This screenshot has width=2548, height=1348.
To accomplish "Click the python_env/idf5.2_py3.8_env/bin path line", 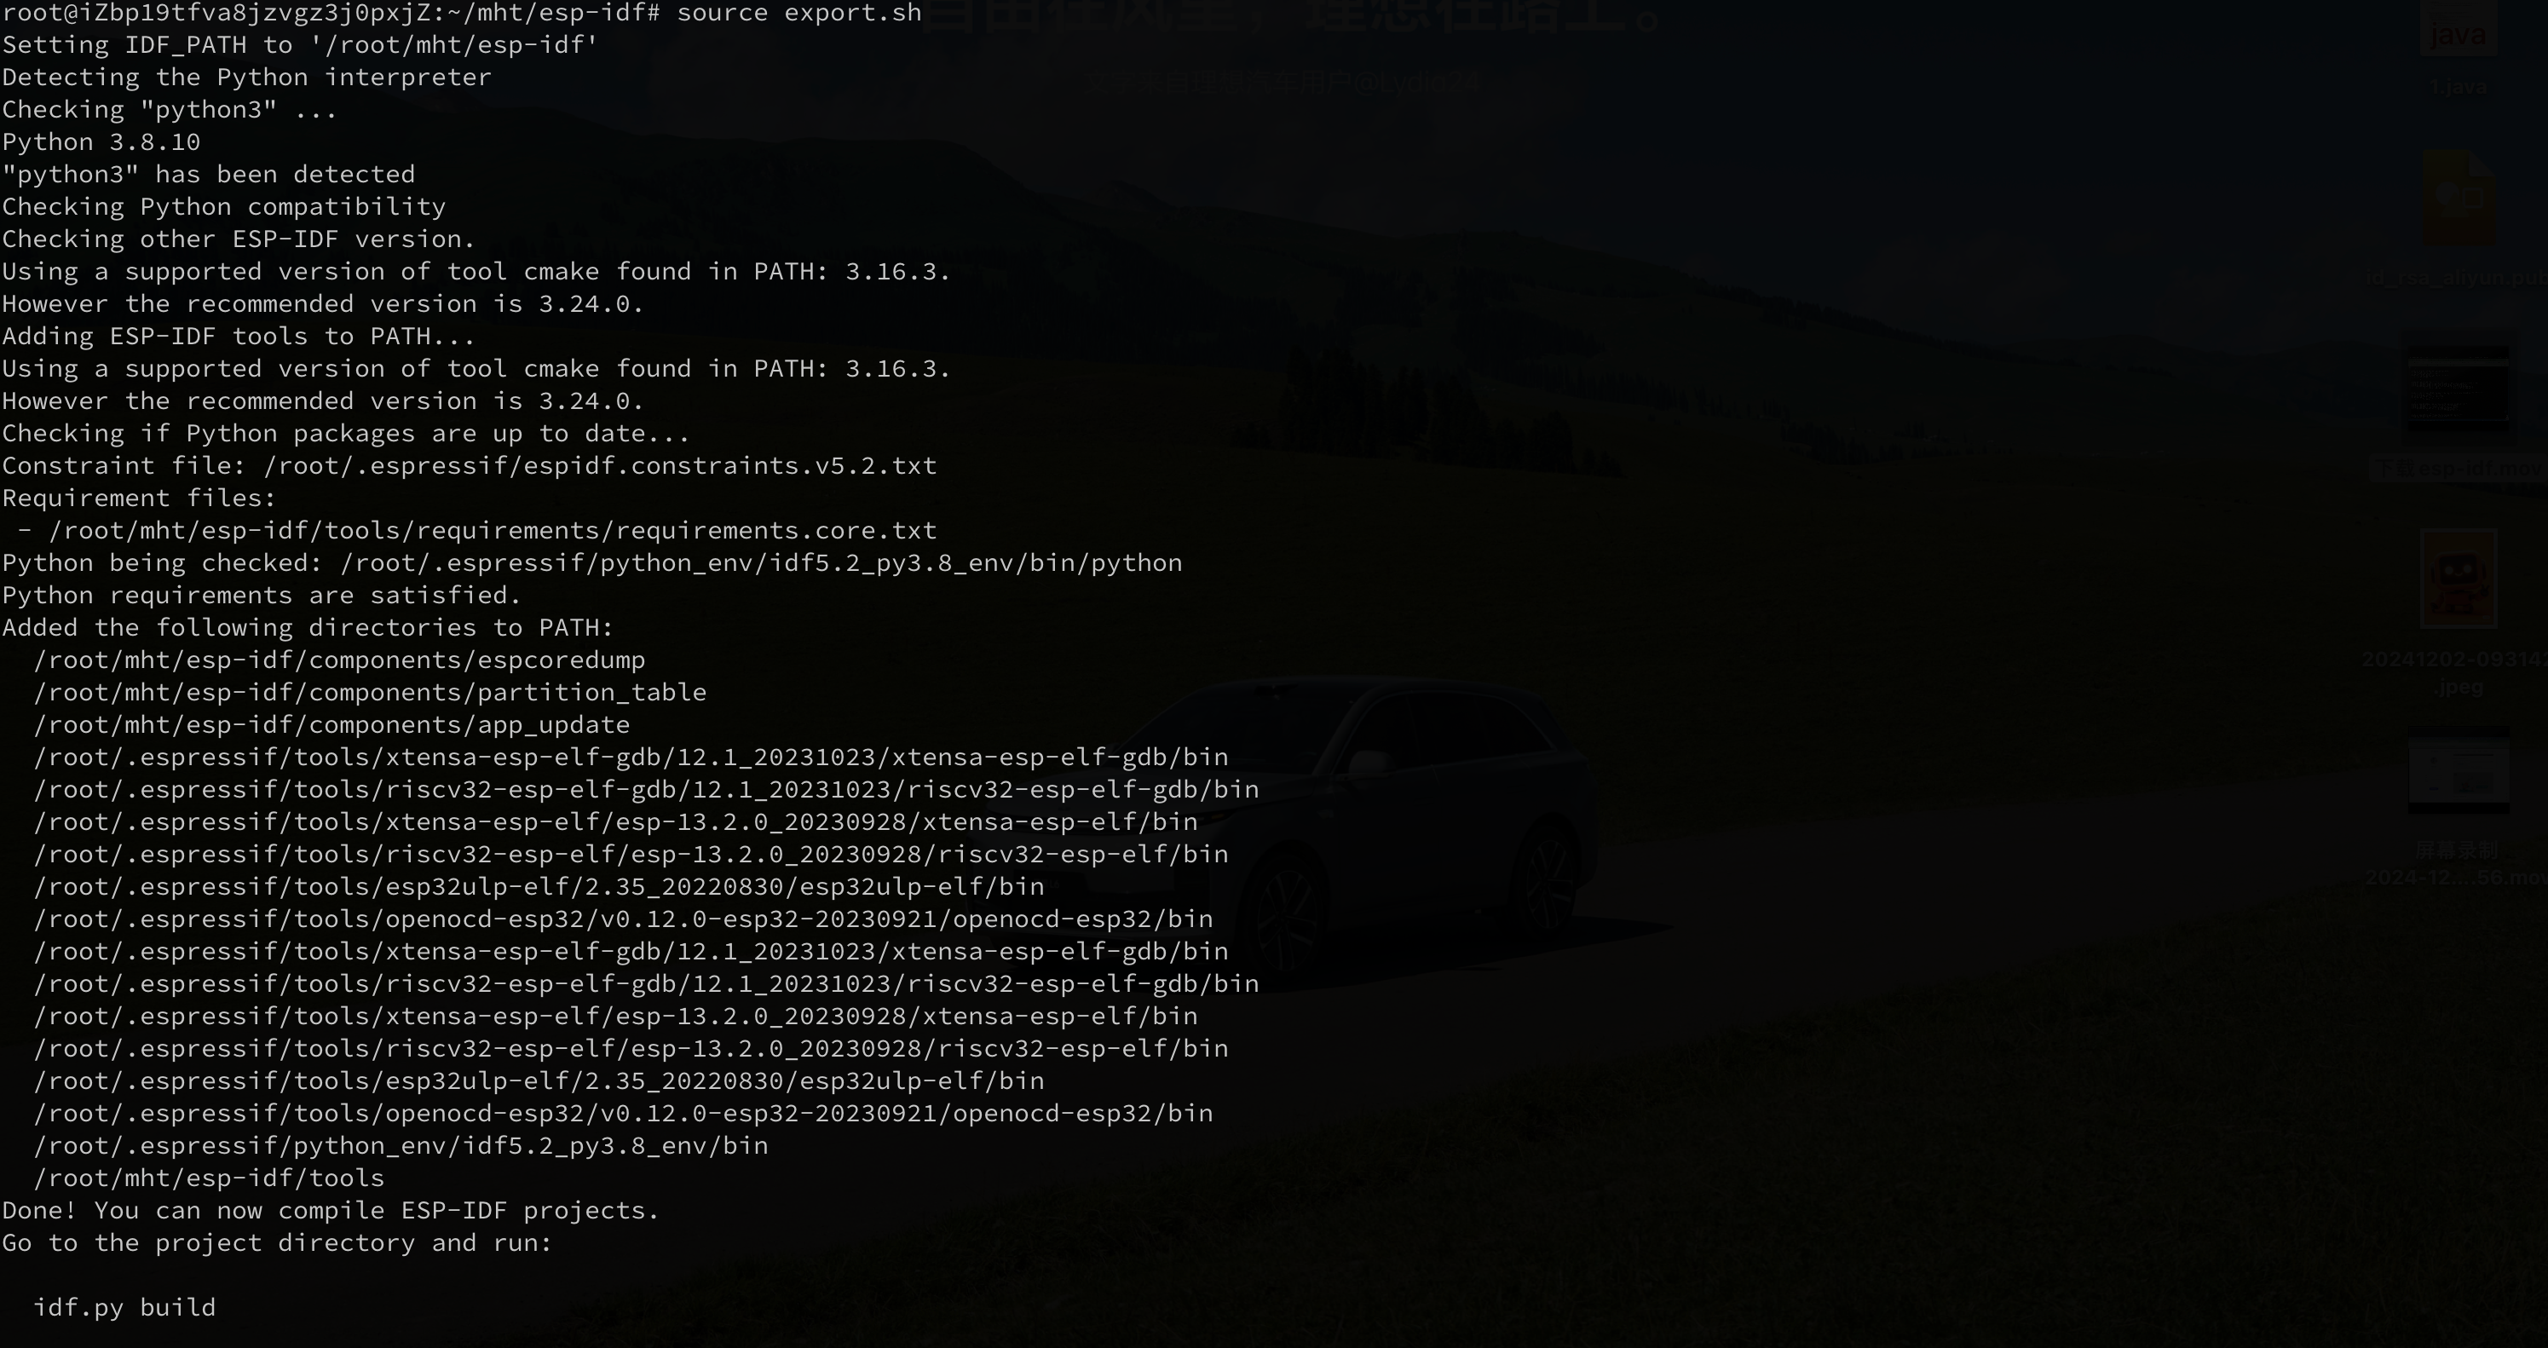I will [401, 1146].
